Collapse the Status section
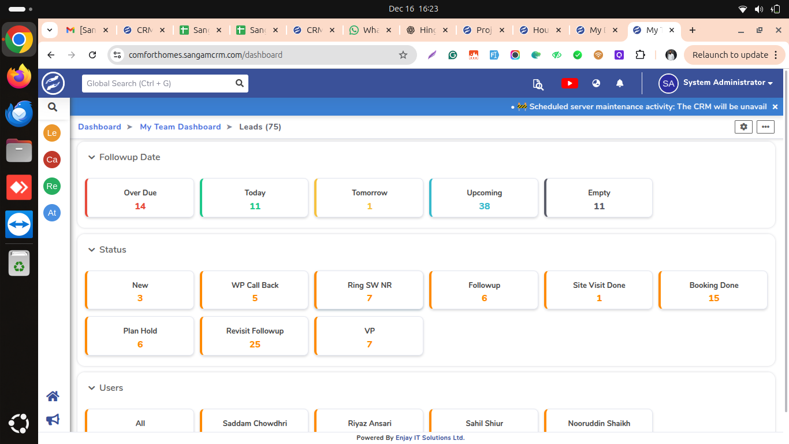Screen dimensions: 789x444 [91, 250]
